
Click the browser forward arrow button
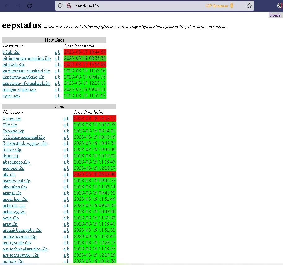pos(18,6)
